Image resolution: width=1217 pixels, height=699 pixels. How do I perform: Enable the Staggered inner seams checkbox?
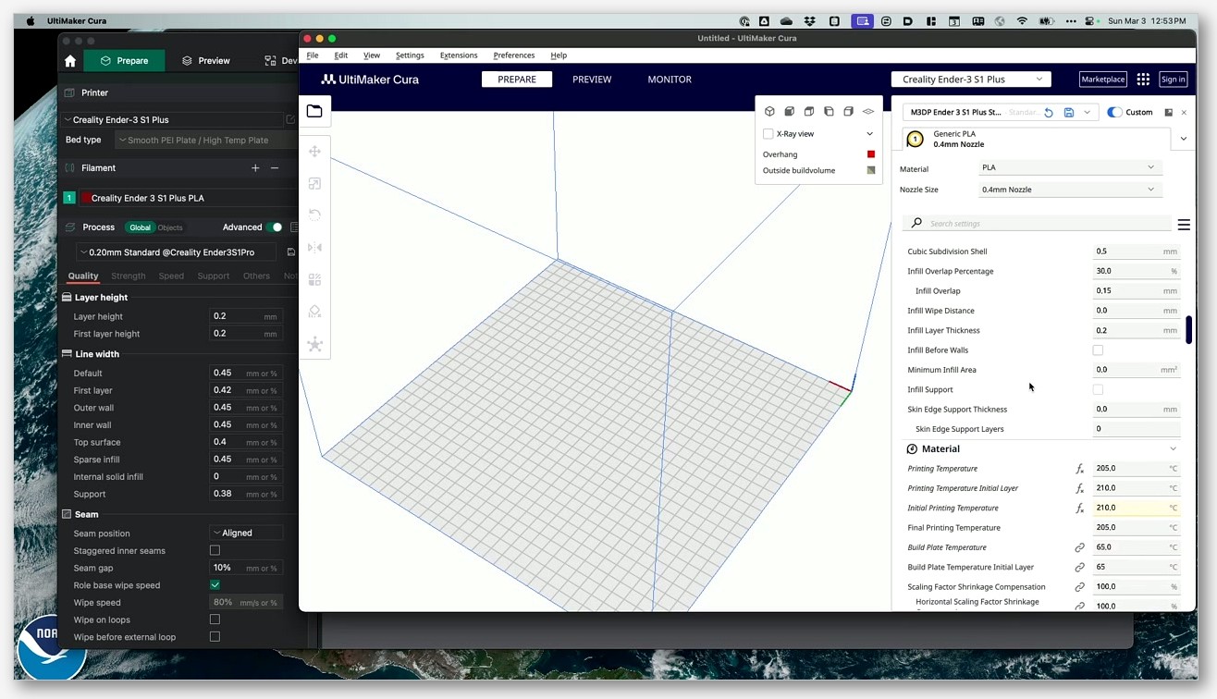(215, 551)
